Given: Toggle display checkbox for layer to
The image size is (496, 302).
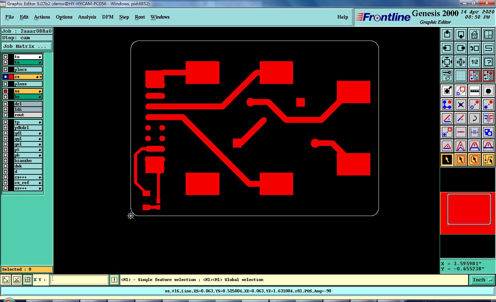Looking at the screenshot, I should point(6,57).
